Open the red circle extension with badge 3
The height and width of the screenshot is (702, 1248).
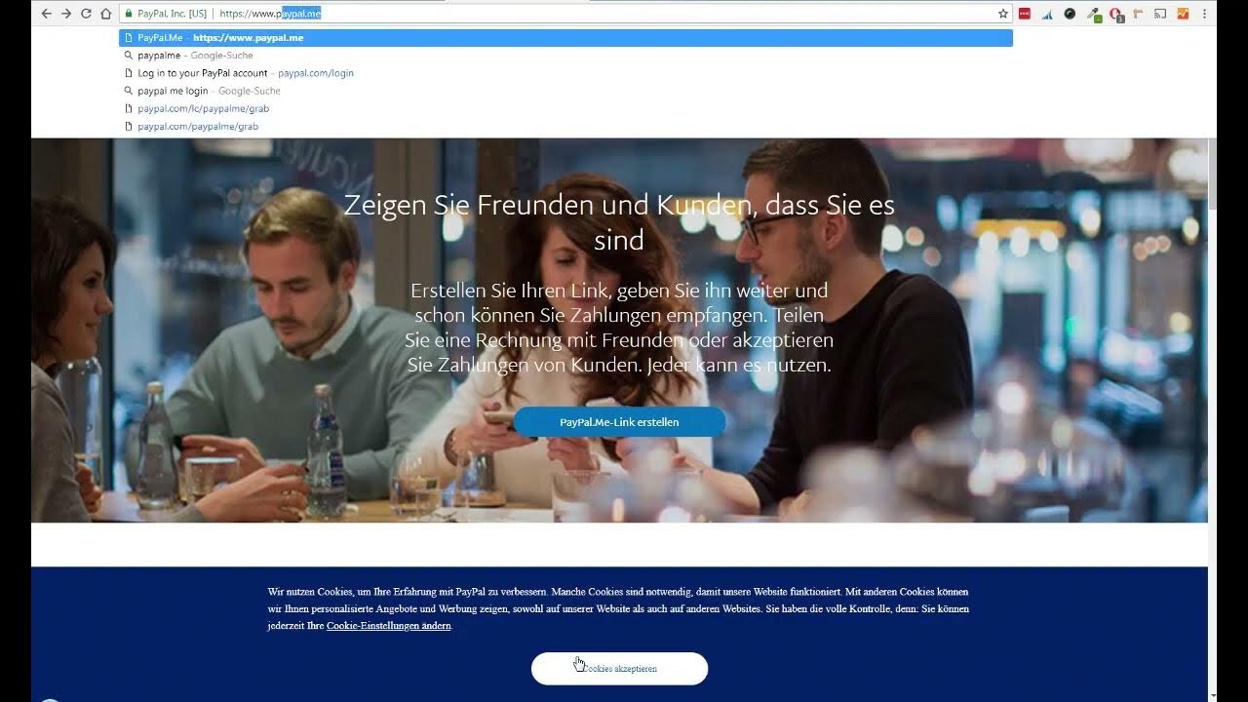1116,14
